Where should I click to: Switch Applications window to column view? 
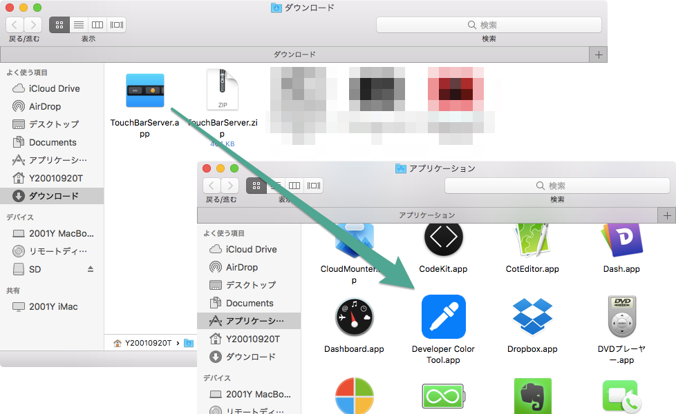click(x=294, y=186)
